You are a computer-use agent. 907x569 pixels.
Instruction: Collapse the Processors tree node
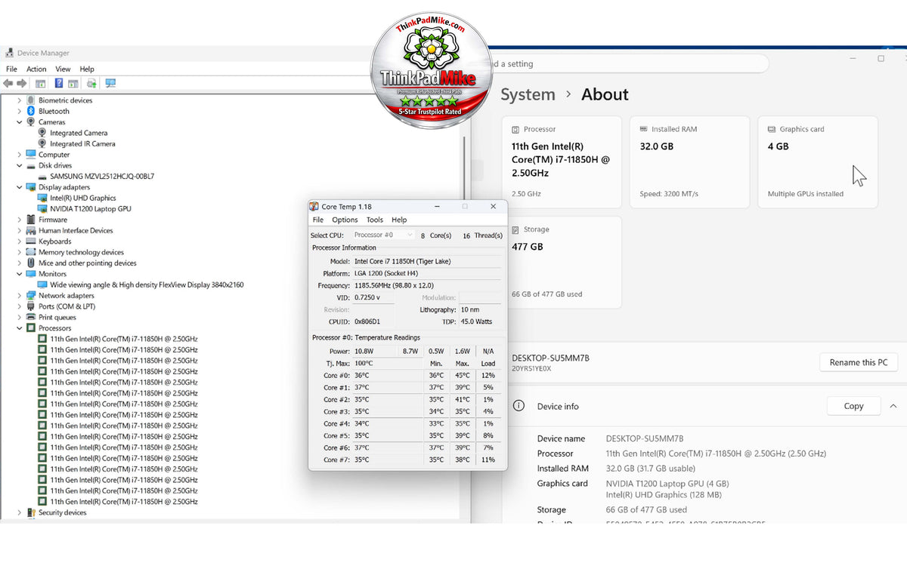(20, 328)
